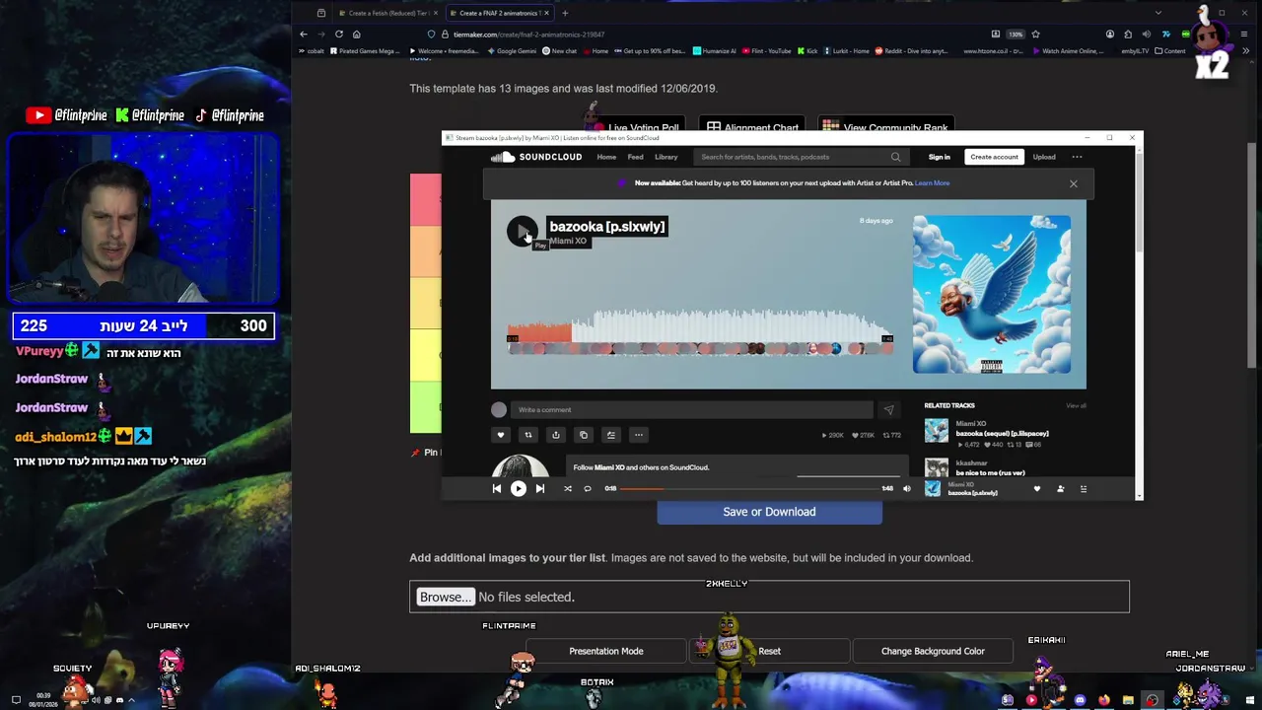Open the flying bird album artwork
This screenshot has height=710, width=1262.
992,295
